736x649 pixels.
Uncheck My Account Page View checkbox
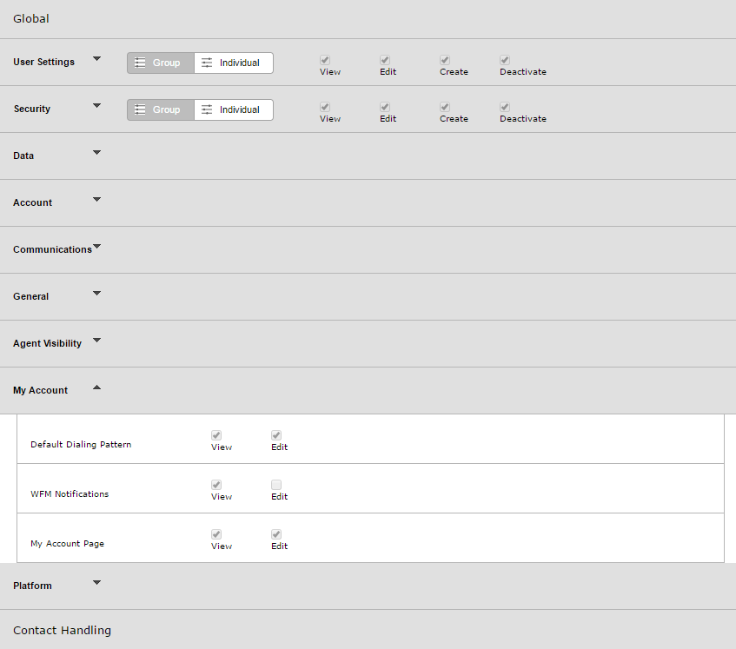tap(216, 534)
